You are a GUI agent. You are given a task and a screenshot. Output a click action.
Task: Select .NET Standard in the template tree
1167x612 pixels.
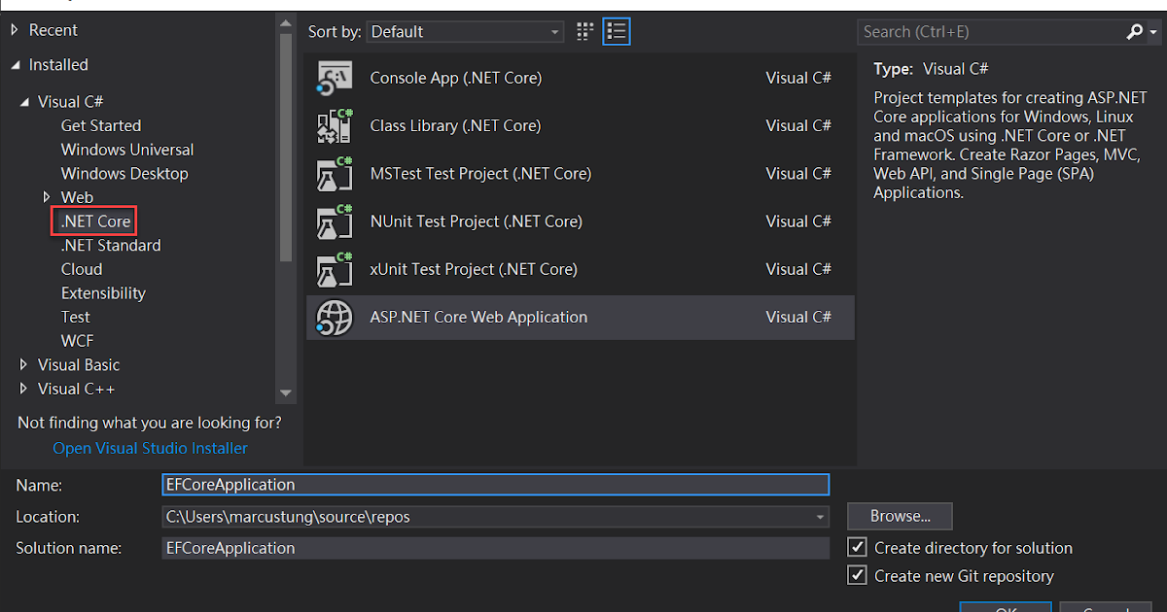111,246
